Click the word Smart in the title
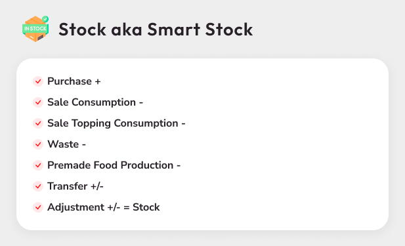The image size is (405, 246). (174, 29)
